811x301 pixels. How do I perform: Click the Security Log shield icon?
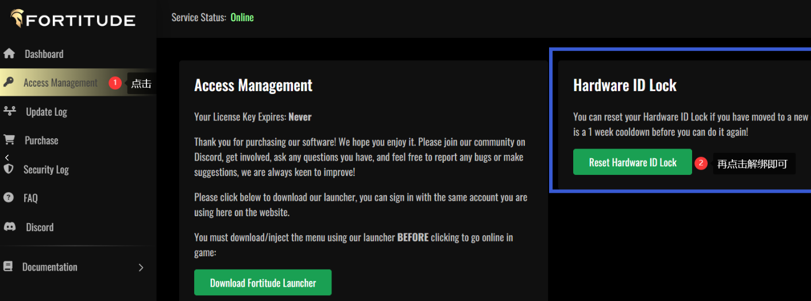click(x=8, y=169)
